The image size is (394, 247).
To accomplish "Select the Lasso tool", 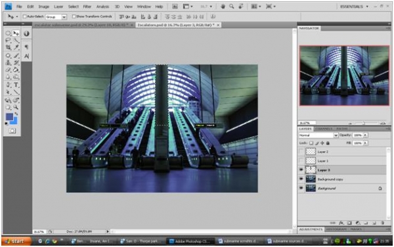I will (8, 40).
